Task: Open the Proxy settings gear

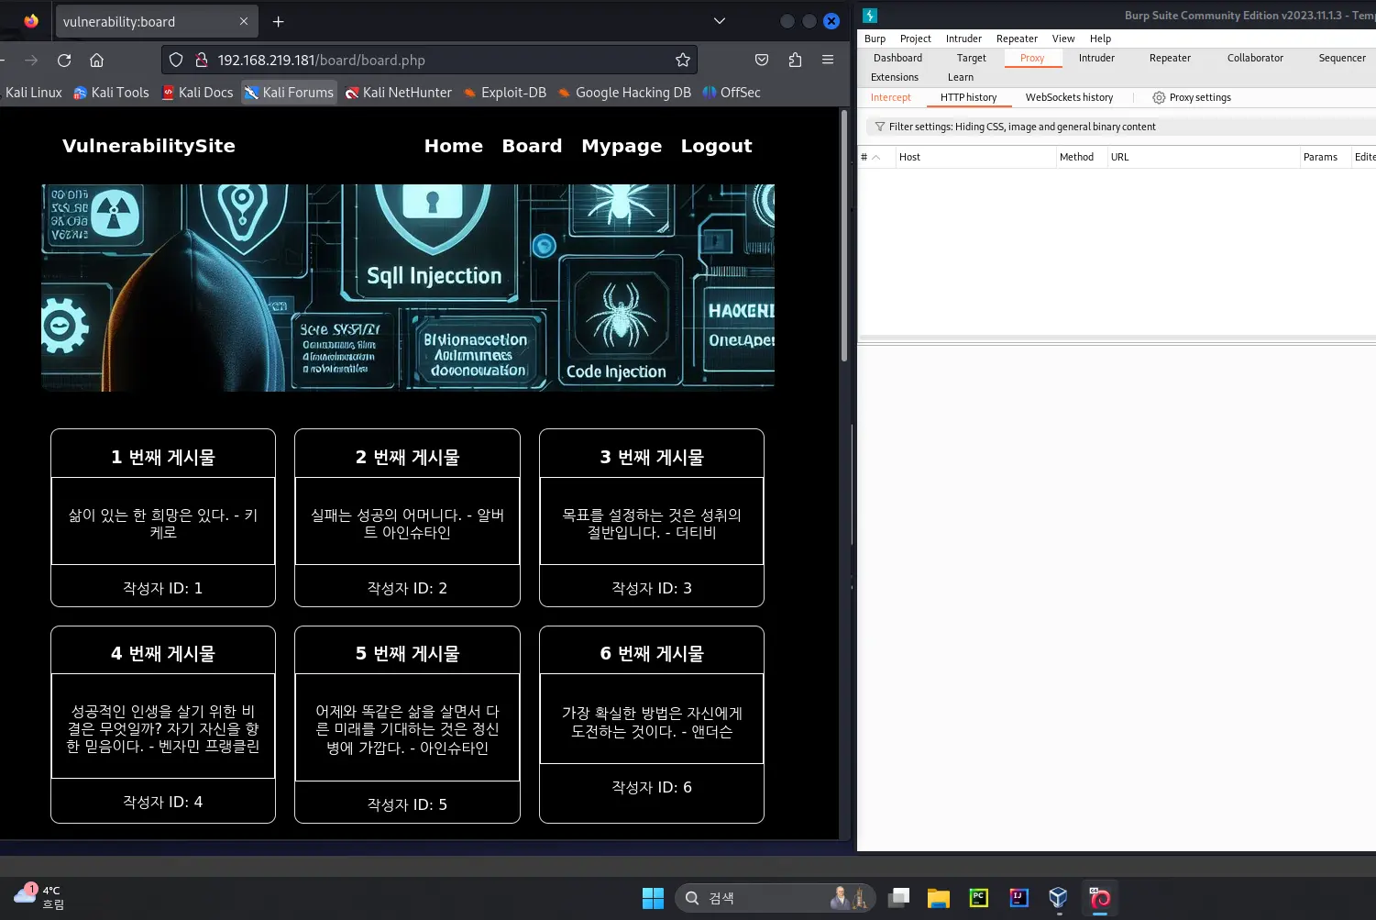Action: point(1159,97)
